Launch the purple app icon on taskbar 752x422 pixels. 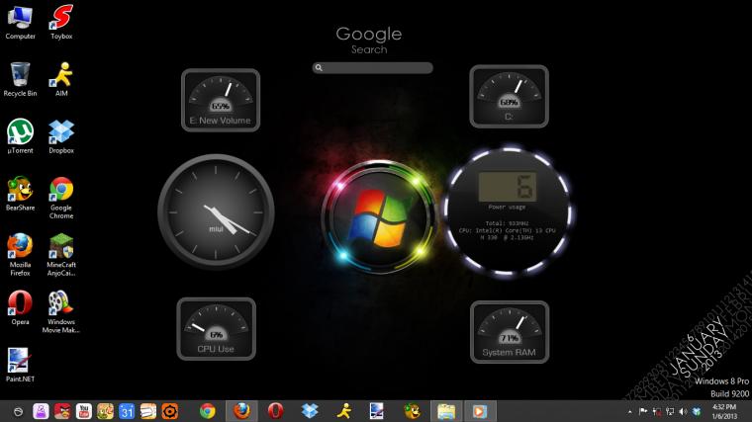[x=41, y=411]
